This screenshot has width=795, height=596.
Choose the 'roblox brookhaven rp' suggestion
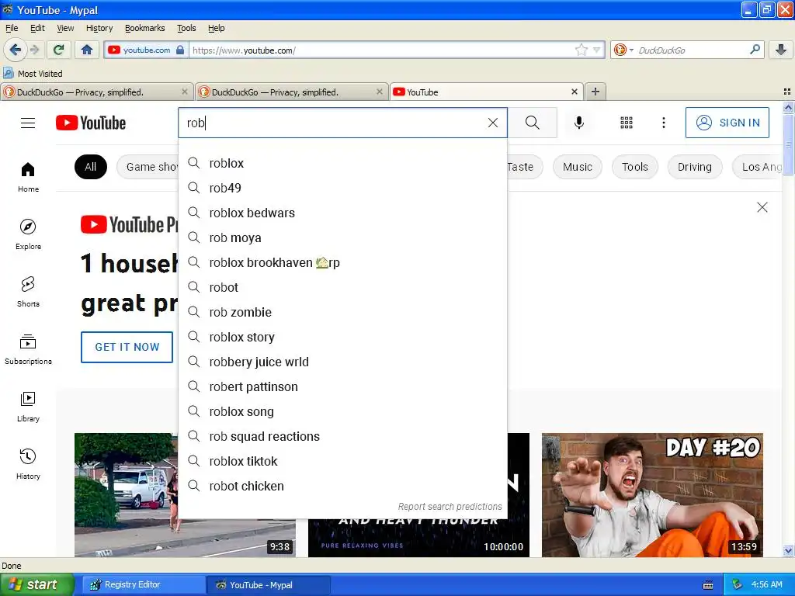[342, 262]
